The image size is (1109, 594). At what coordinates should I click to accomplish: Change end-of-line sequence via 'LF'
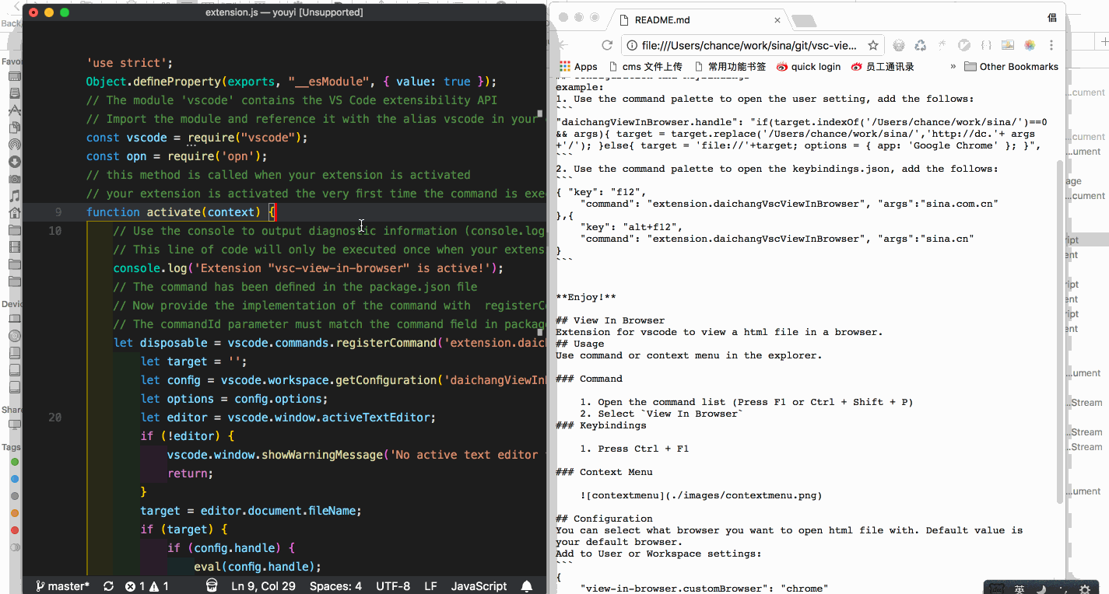pyautogui.click(x=430, y=586)
